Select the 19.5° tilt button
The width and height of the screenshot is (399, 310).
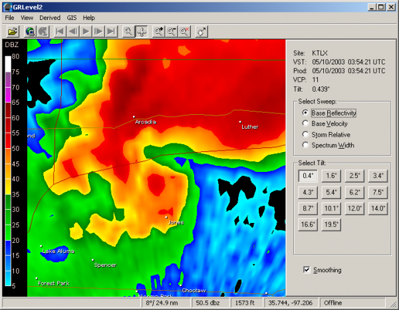pos(331,224)
